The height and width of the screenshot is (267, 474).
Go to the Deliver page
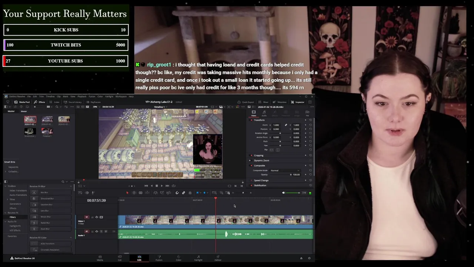[x=218, y=258]
